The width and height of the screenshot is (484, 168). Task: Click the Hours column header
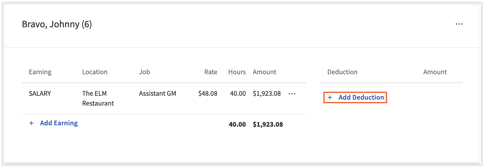tap(237, 72)
